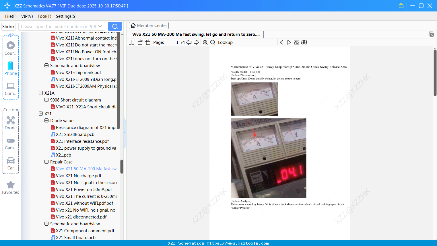Open "VIVO X21 X21A Short circuit" file
Viewport: 437px width, 246px height.
(83, 107)
